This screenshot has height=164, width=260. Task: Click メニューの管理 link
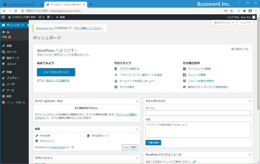tap(197, 75)
